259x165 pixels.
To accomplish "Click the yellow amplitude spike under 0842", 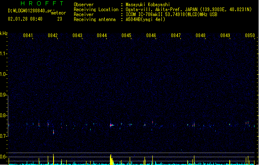I will coord(53,159).
